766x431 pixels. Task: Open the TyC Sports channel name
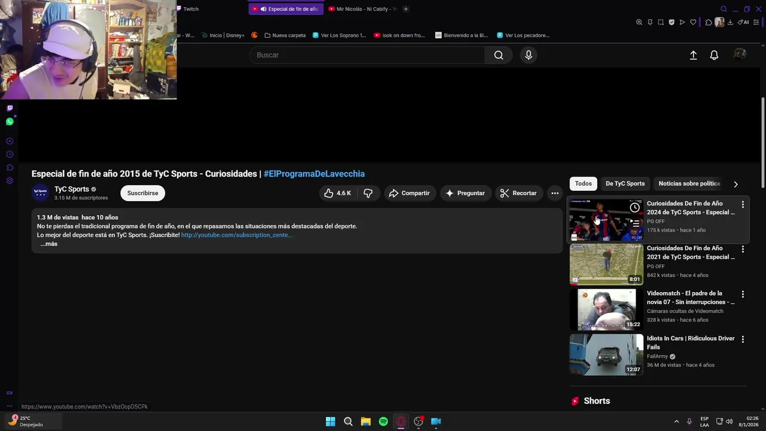pyautogui.click(x=71, y=189)
